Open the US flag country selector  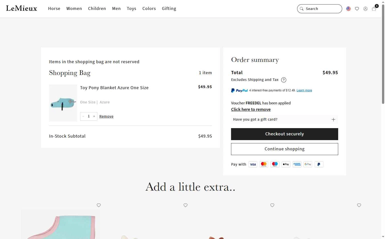coord(348,9)
